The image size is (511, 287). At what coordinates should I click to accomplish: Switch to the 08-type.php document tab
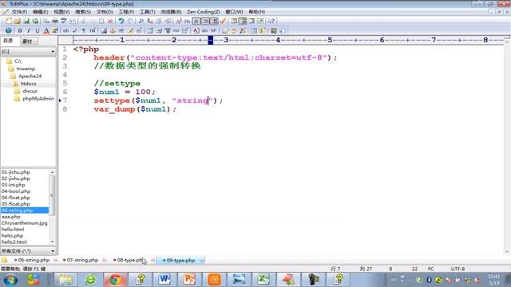pos(129,261)
